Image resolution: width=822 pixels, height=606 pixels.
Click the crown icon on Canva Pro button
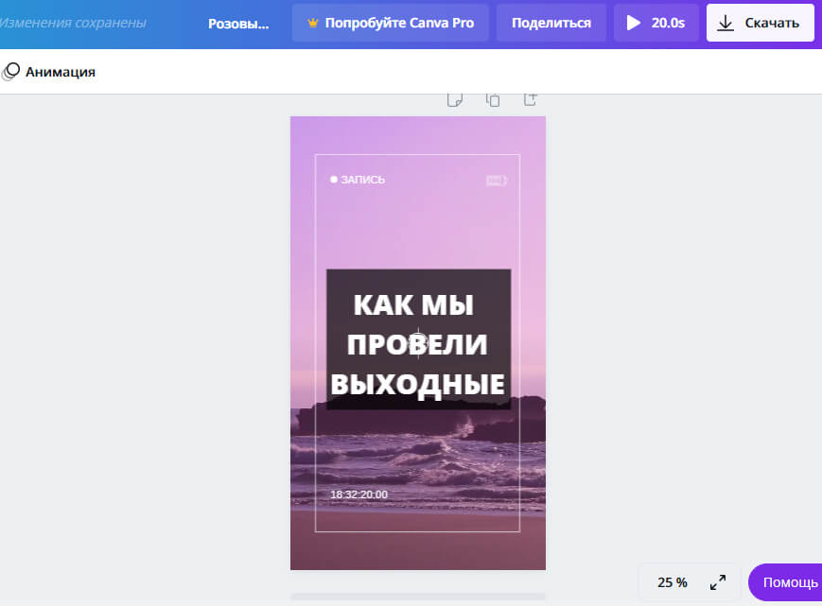312,23
